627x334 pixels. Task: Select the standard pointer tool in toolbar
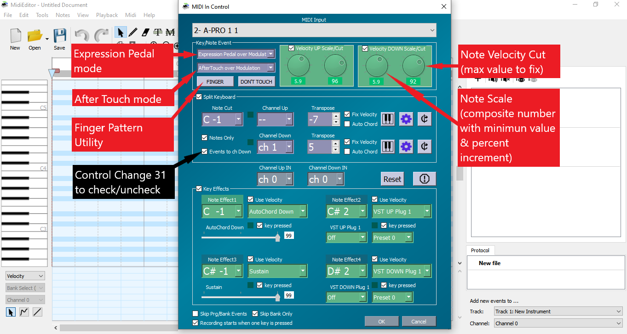pos(121,32)
